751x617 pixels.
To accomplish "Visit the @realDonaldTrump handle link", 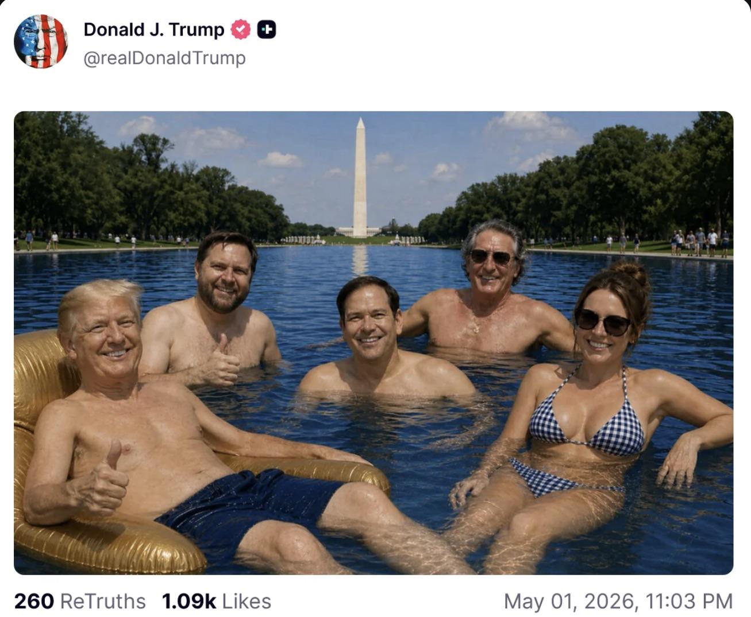I will pos(165,58).
